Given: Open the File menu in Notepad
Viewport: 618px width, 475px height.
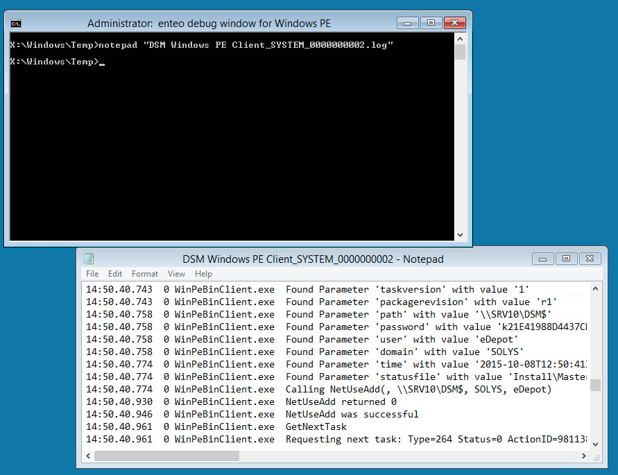Looking at the screenshot, I should pos(92,273).
